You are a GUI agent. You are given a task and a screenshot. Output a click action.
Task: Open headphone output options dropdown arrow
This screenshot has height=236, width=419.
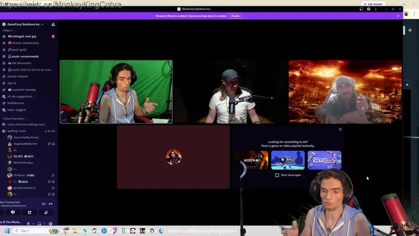pyautogui.click(x=44, y=224)
